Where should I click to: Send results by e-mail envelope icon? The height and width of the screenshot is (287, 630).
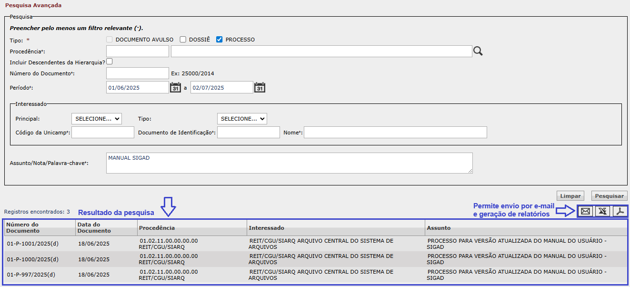click(585, 211)
